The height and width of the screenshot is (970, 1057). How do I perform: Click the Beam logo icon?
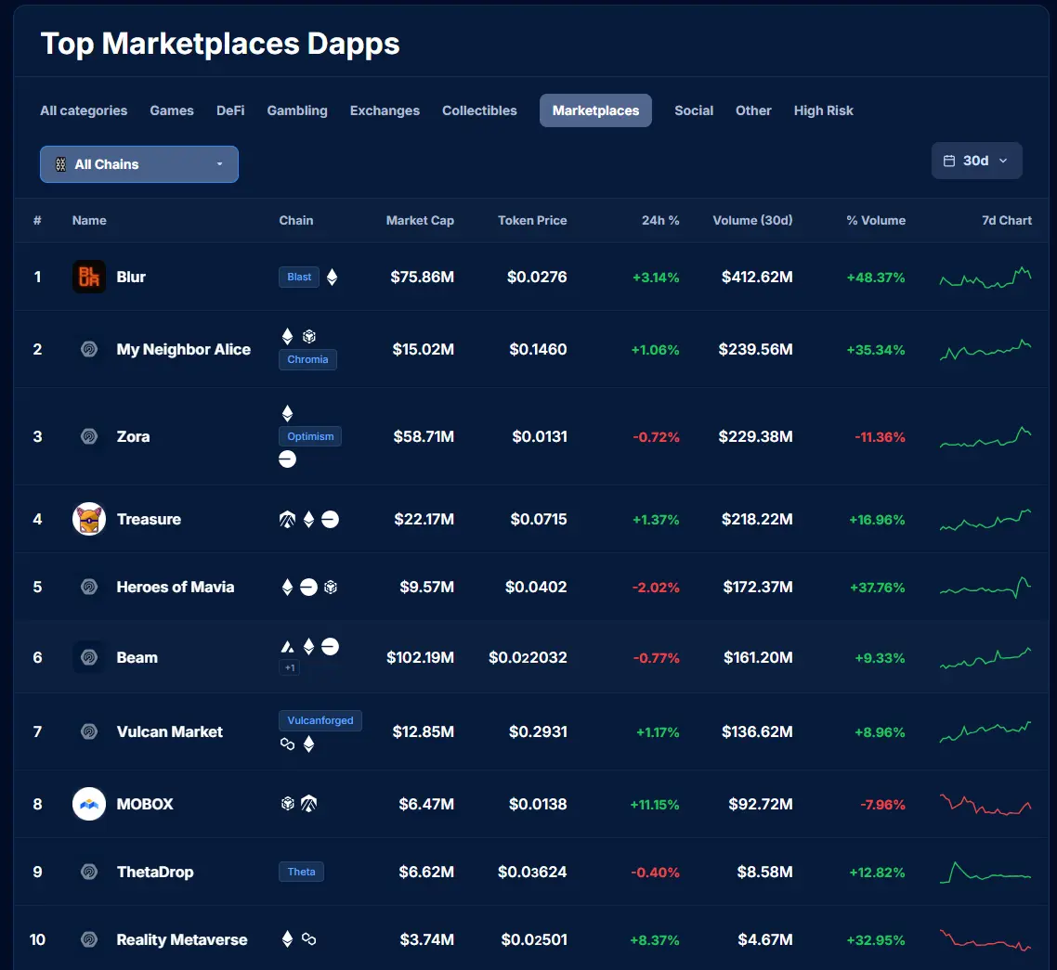coord(89,657)
